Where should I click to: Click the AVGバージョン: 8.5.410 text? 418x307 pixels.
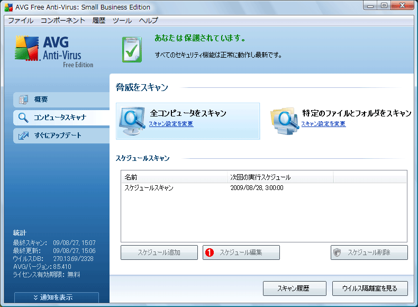(x=42, y=267)
